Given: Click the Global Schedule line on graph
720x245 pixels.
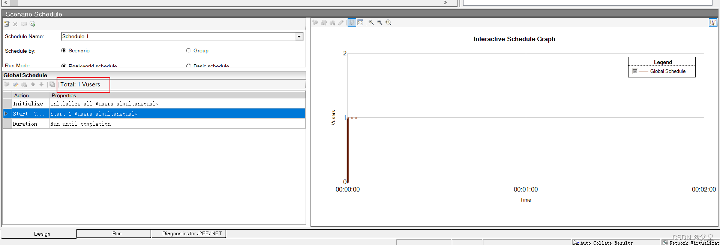Looking at the screenshot, I should (348, 150).
